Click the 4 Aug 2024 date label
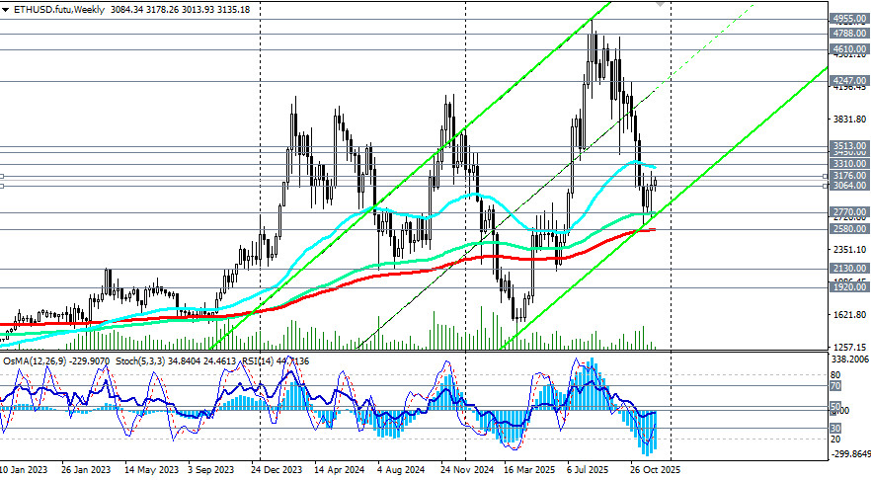 coord(403,470)
